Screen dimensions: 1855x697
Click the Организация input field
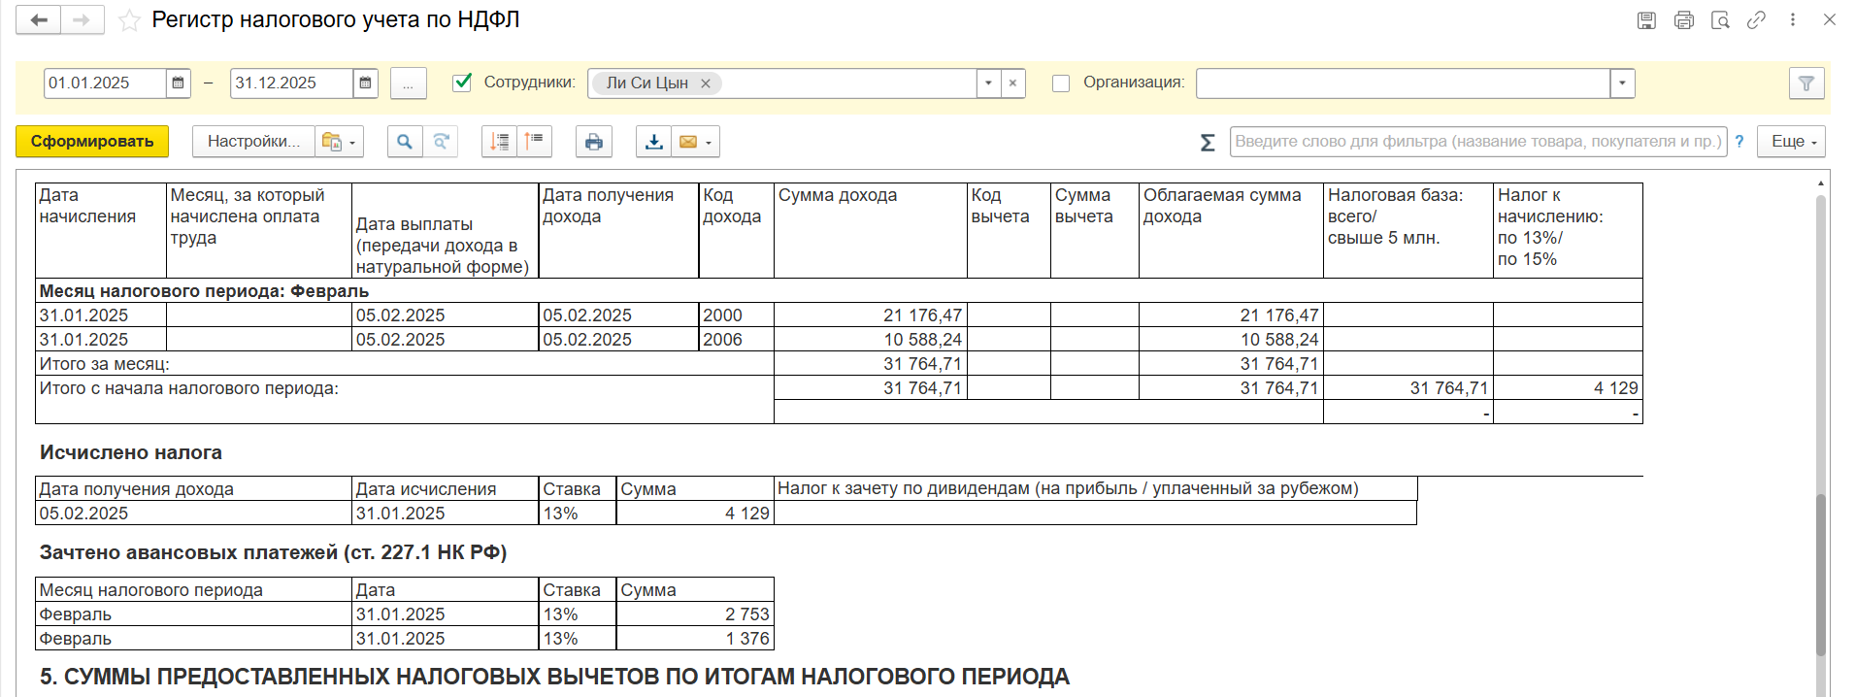(1403, 83)
